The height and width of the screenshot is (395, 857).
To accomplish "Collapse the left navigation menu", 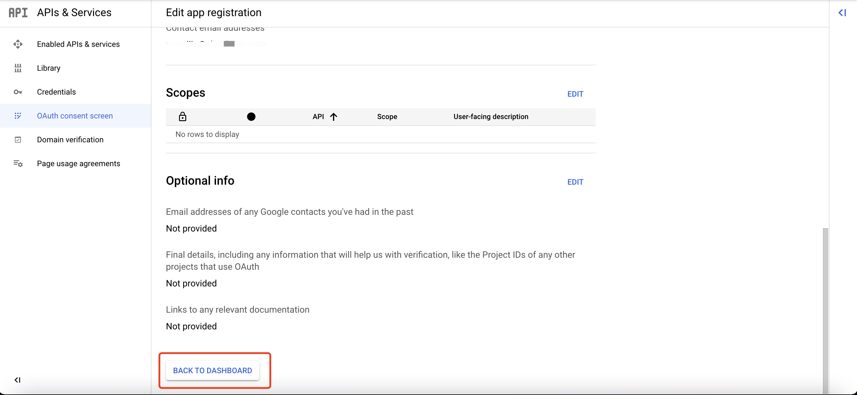I will pyautogui.click(x=17, y=380).
